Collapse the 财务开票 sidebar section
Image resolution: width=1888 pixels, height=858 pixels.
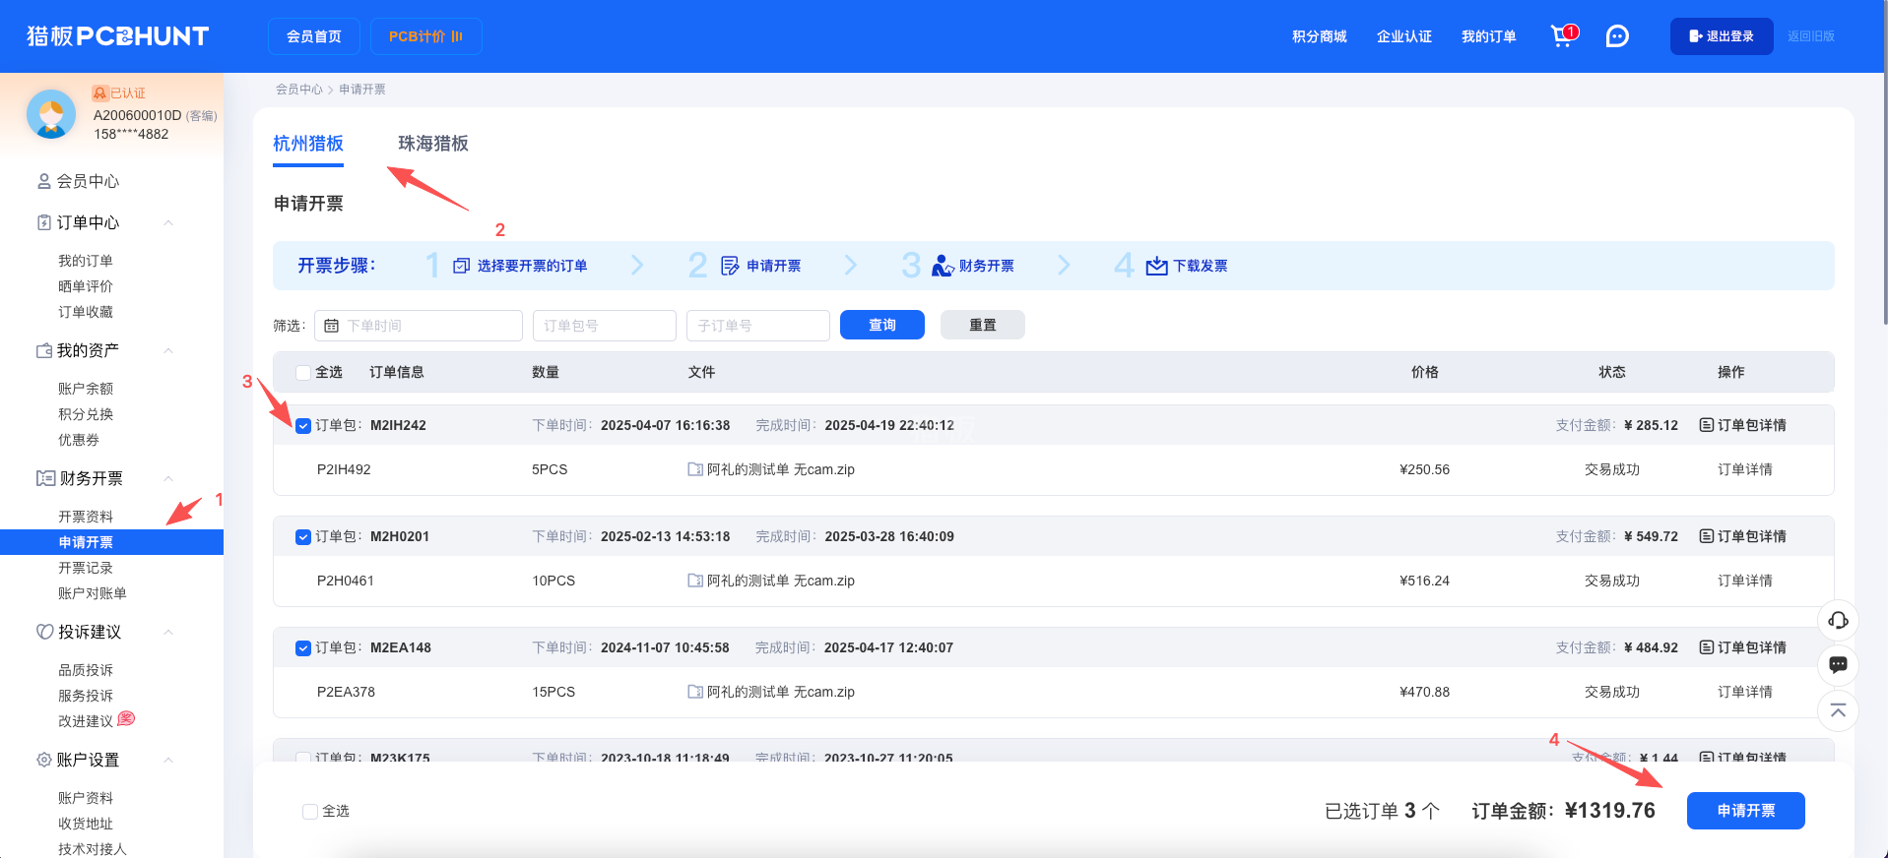(x=168, y=479)
